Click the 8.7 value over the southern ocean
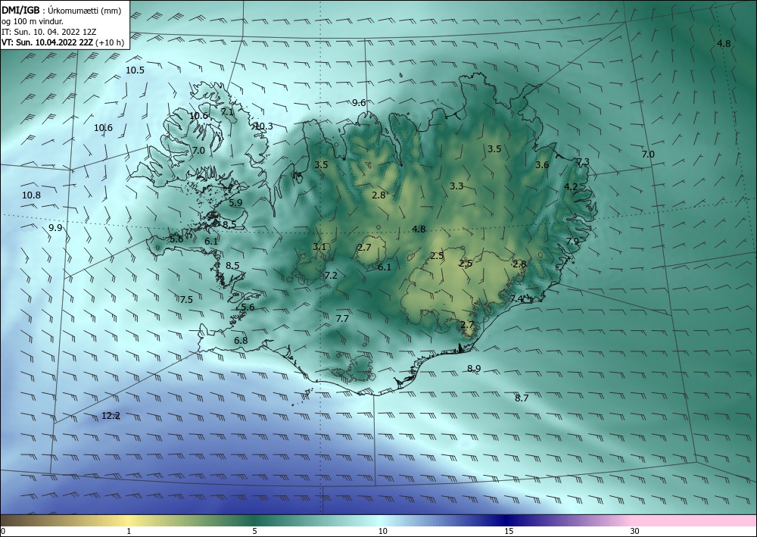Viewport: 757px width, 537px height. click(x=522, y=398)
